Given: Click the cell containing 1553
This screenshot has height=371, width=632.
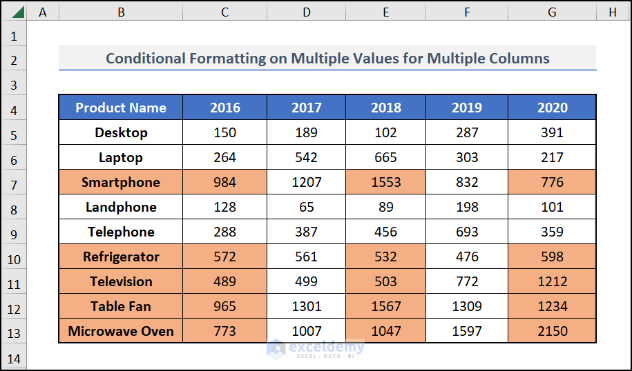Looking at the screenshot, I should tap(385, 182).
